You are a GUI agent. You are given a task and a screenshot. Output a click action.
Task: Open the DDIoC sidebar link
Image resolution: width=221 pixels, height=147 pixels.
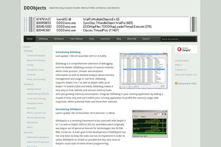[30, 127]
